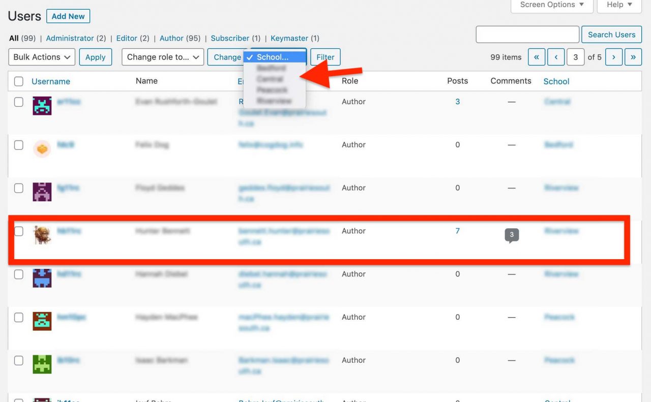Screen dimensions: 651x402
Task: Select the checked 'School...' option in the open dropdown
Action: click(275, 57)
